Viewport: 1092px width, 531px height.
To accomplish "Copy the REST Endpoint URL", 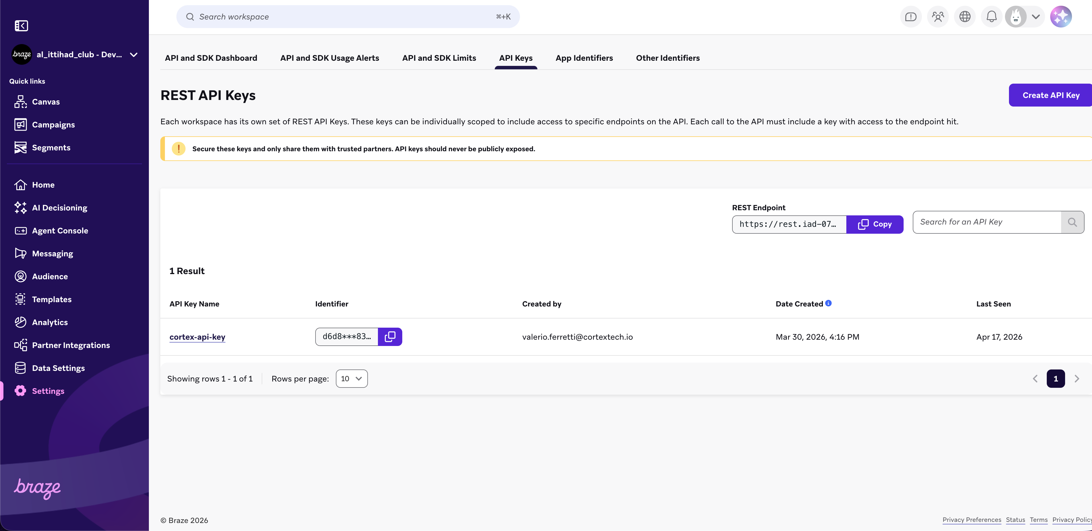I will pos(874,224).
